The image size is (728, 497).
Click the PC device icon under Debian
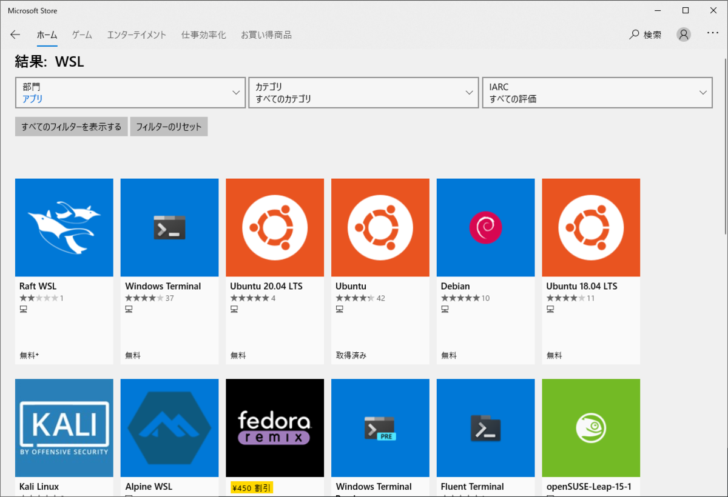pyautogui.click(x=445, y=310)
